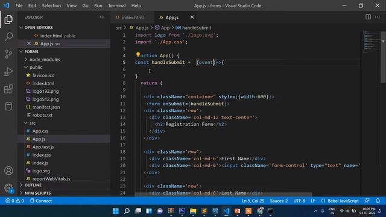
Task: Click the feedback icon in status bar
Action: click(x=367, y=201)
